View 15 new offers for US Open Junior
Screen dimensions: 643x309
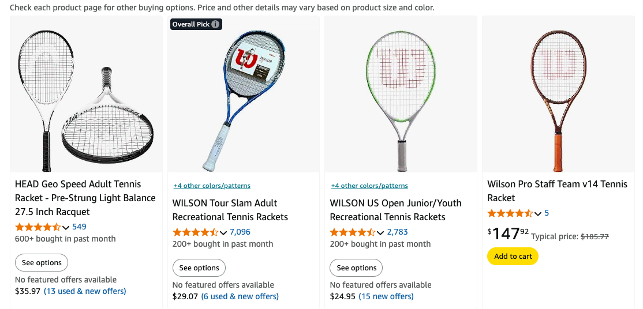coord(386,296)
